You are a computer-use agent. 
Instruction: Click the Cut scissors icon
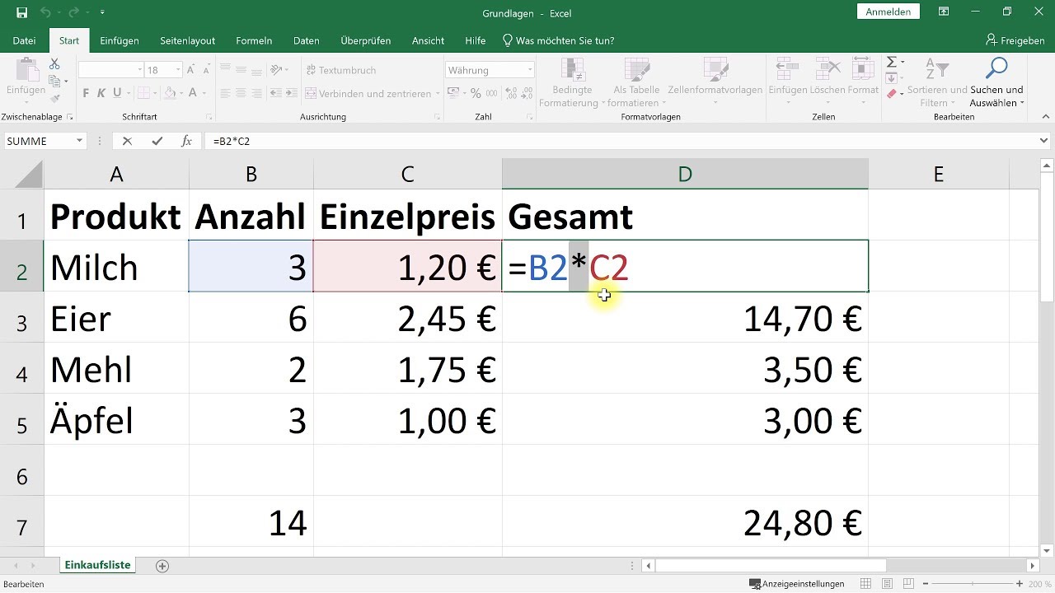54,63
